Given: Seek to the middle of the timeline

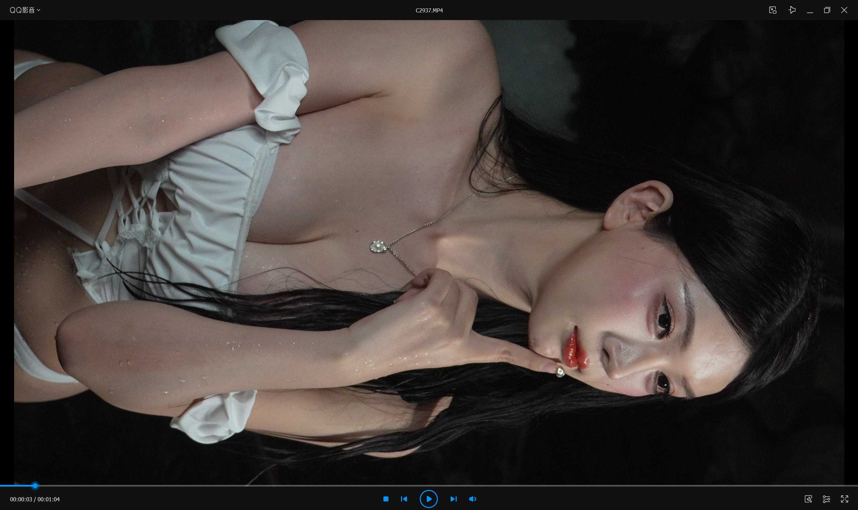Looking at the screenshot, I should 429,486.
